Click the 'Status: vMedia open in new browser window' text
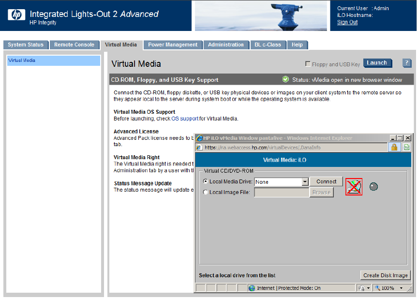418x299 pixels. [x=347, y=80]
